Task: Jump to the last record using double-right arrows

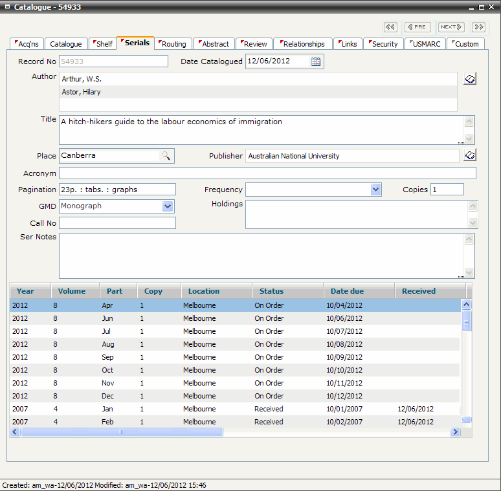Action: [x=478, y=27]
